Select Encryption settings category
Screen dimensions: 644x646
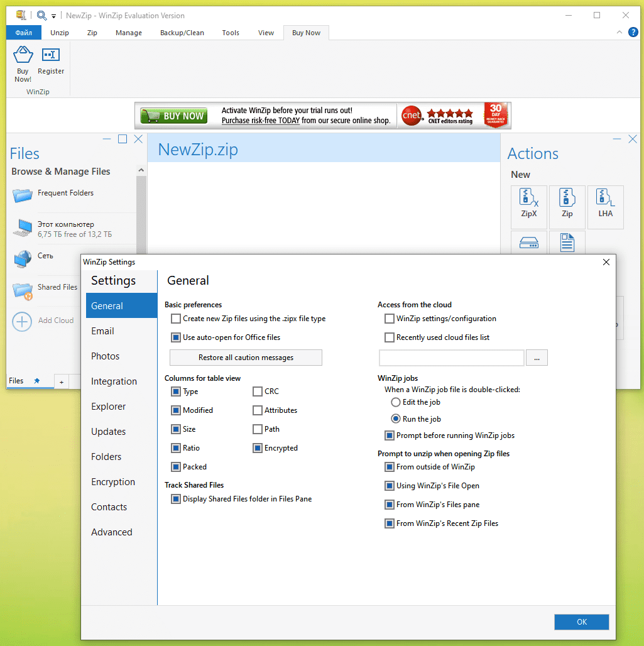(x=121, y=481)
